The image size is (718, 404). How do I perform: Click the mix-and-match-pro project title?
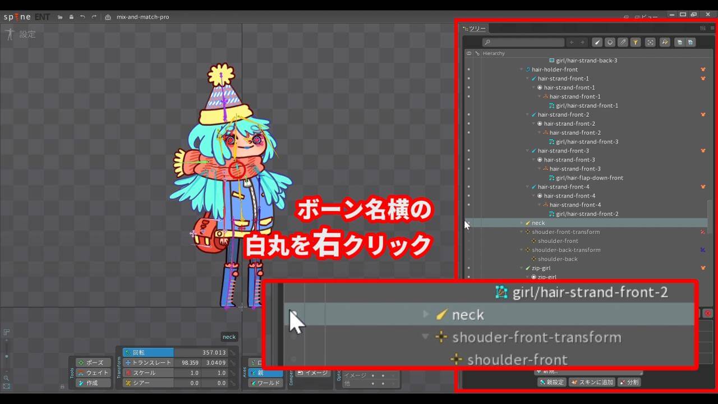click(142, 17)
